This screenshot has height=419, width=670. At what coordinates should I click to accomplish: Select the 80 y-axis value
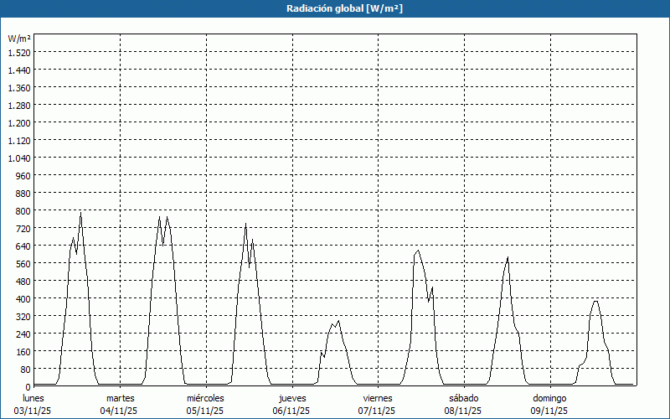(26, 369)
